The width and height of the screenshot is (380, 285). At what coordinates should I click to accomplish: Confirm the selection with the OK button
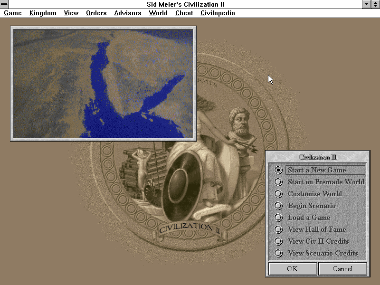(x=293, y=269)
